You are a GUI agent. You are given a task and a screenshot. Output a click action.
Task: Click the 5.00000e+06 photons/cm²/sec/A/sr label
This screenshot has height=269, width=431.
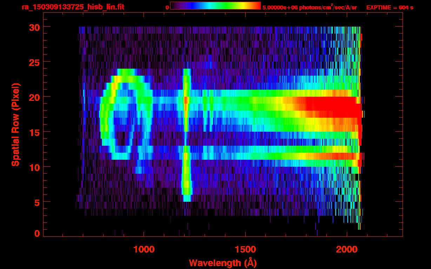(x=310, y=7)
